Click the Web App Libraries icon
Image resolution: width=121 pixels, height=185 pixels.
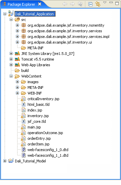click(17, 65)
